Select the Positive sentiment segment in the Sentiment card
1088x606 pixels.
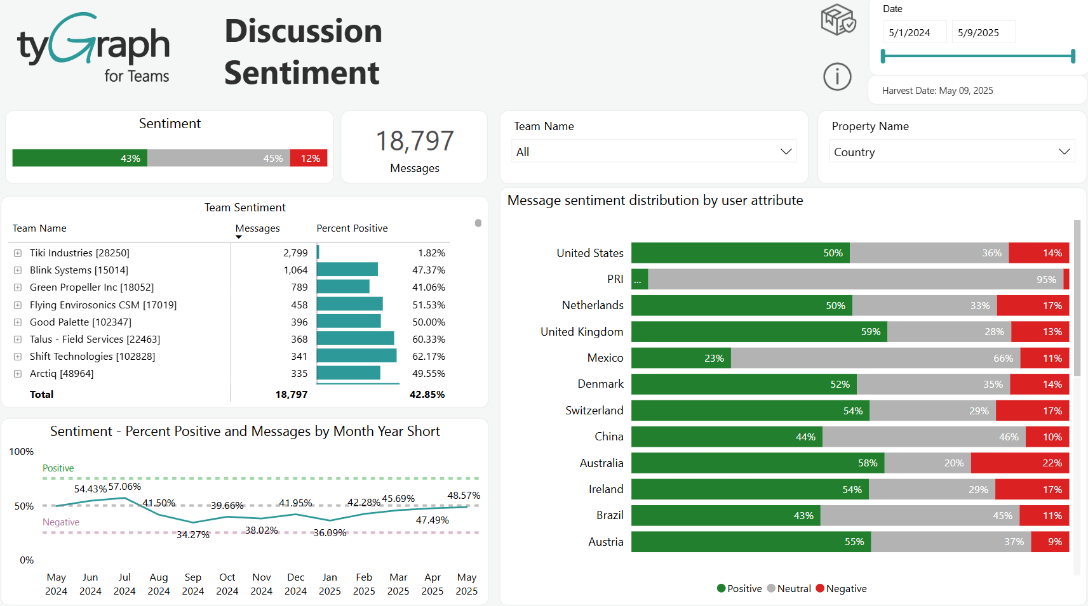79,157
